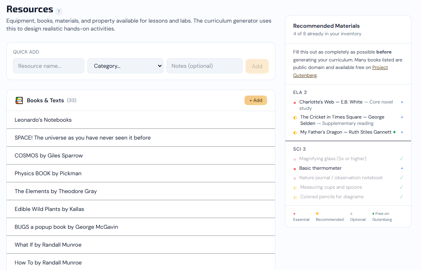Screen dimensions: 421x270
Task: Click the plus icon beside Basic thermometer
Action: pyautogui.click(x=402, y=168)
